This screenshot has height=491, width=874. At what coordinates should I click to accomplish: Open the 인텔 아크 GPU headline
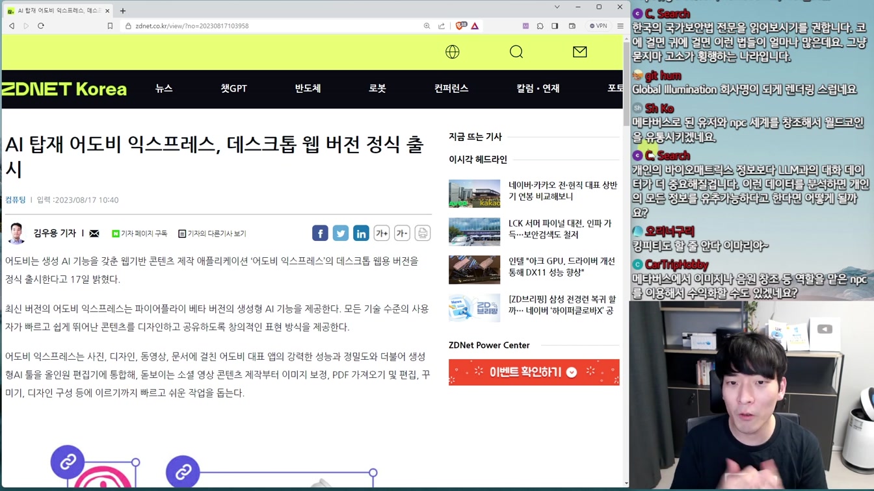tap(562, 266)
